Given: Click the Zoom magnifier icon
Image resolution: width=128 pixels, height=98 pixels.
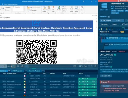Looking at the screenshot, I should [x=82, y=7].
